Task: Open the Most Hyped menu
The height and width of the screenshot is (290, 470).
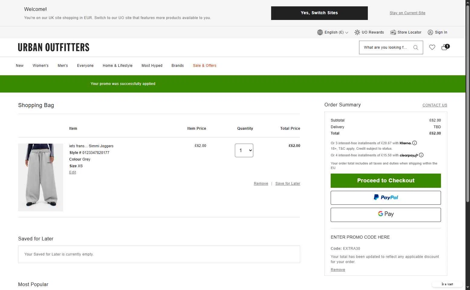Action: pos(152,66)
